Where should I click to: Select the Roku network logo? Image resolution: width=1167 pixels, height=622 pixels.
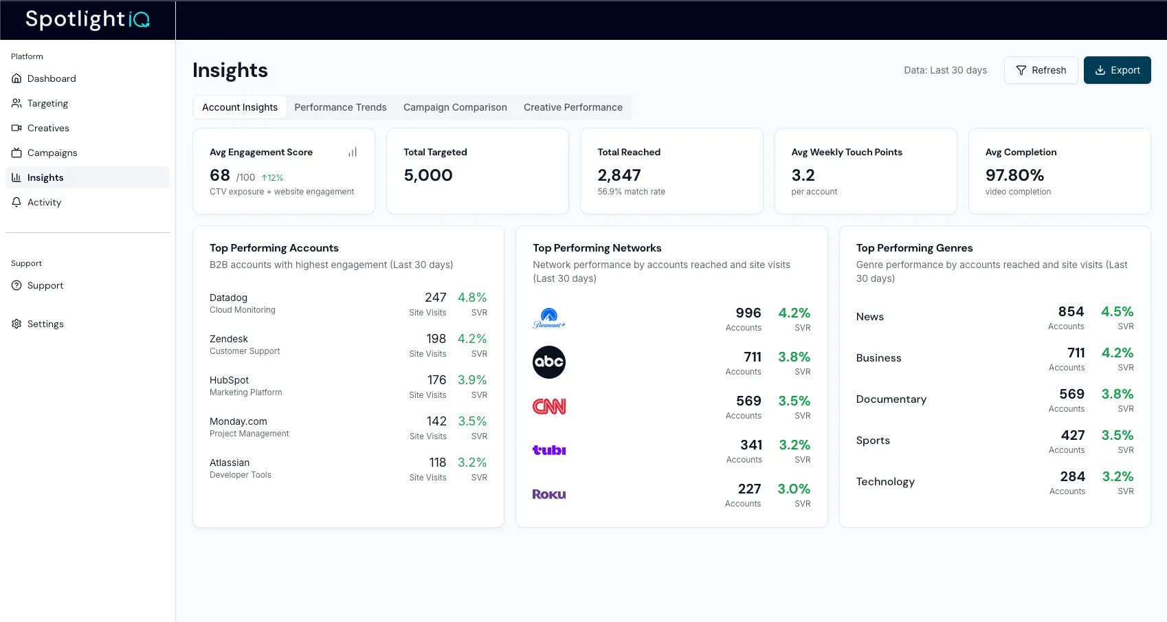point(548,493)
